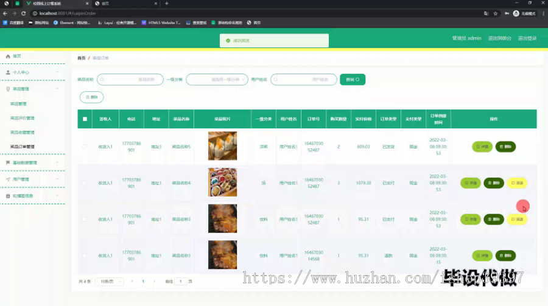Open the 百度翻译 bookmark
548x306 pixels.
tap(13, 23)
